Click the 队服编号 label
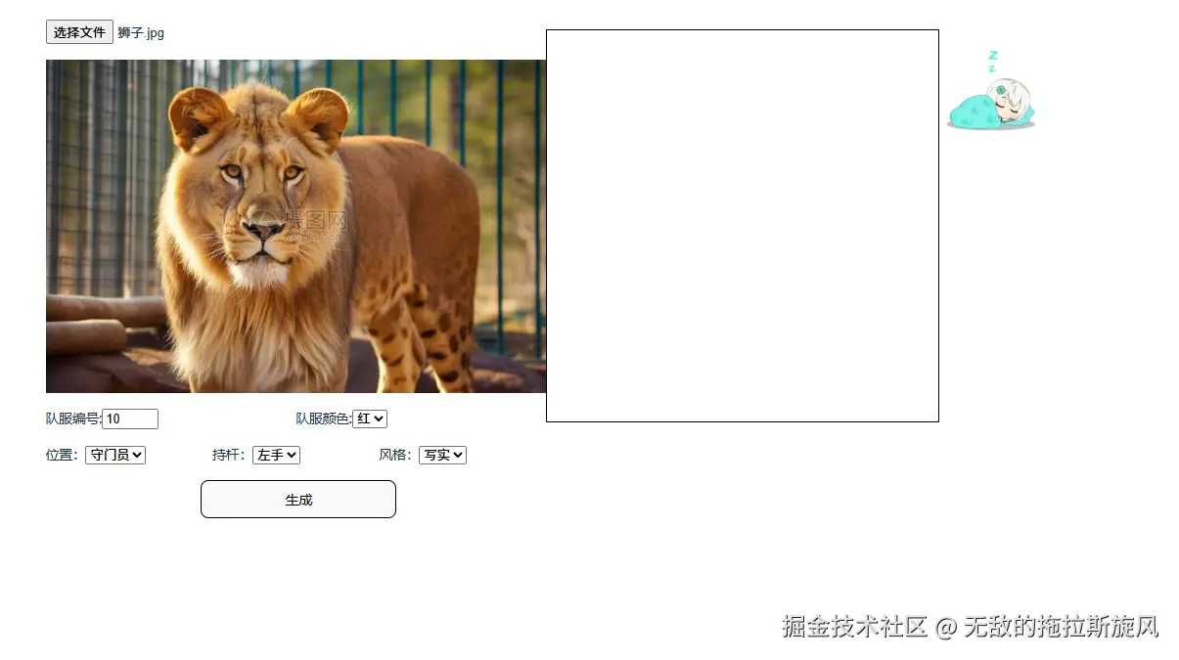Image resolution: width=1179 pixels, height=660 pixels. coord(73,418)
